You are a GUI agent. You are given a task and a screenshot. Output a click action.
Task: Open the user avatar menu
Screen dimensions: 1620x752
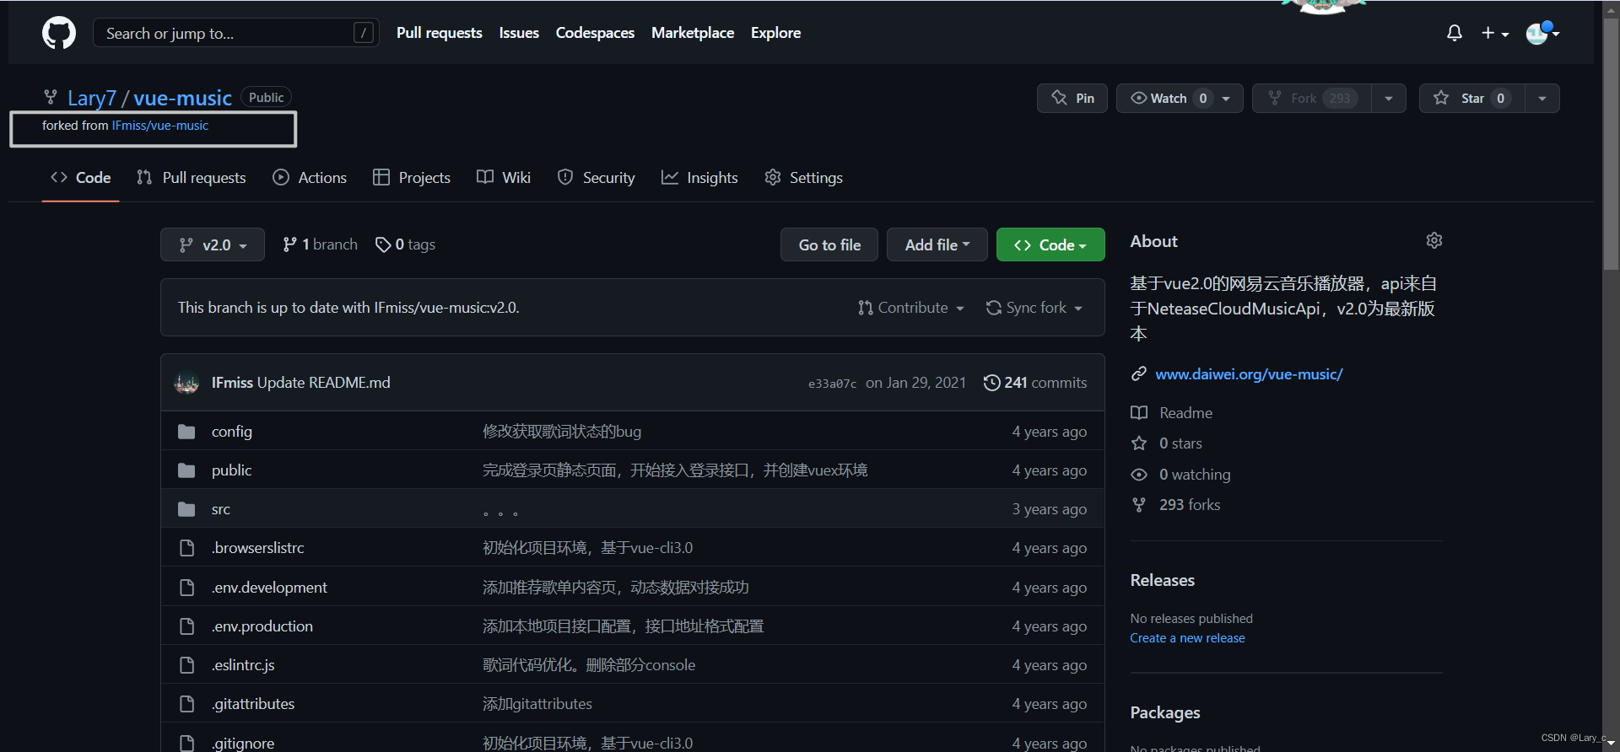tap(1542, 33)
